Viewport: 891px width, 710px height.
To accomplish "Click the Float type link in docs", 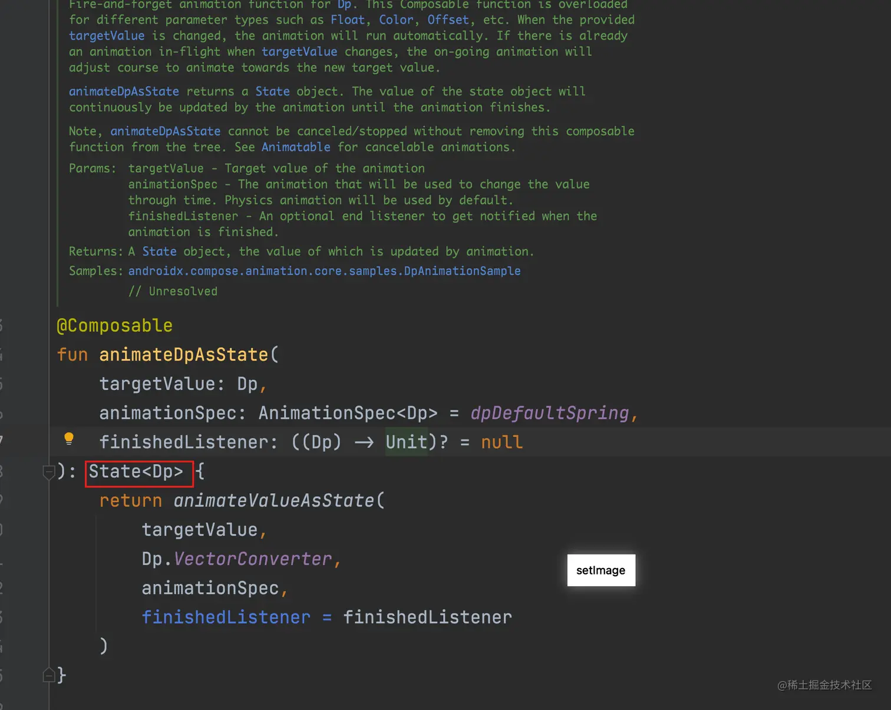I will [348, 20].
